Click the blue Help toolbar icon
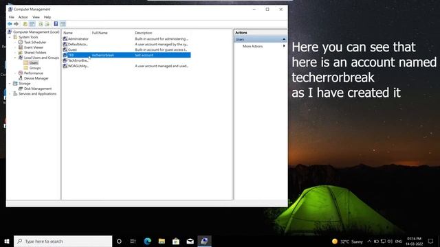440x247 pixels. coord(56,24)
